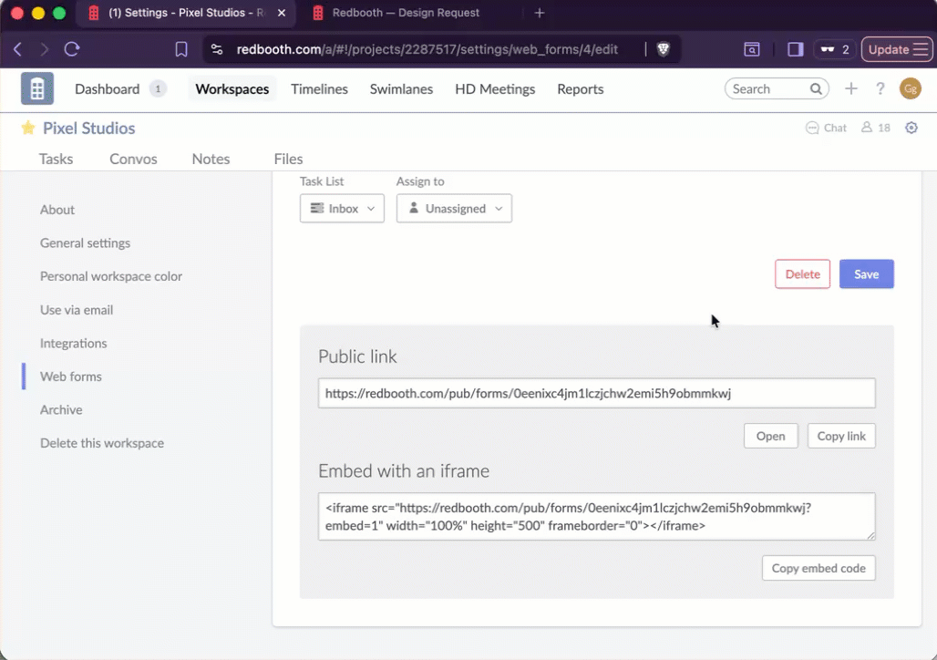Image resolution: width=937 pixels, height=660 pixels.
Task: Close the Settings - Pixel Studios tab
Action: 282,13
